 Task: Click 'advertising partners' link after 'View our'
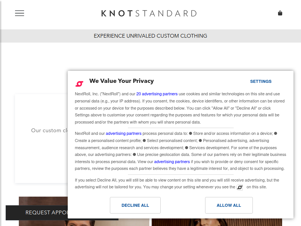tap(172, 162)
